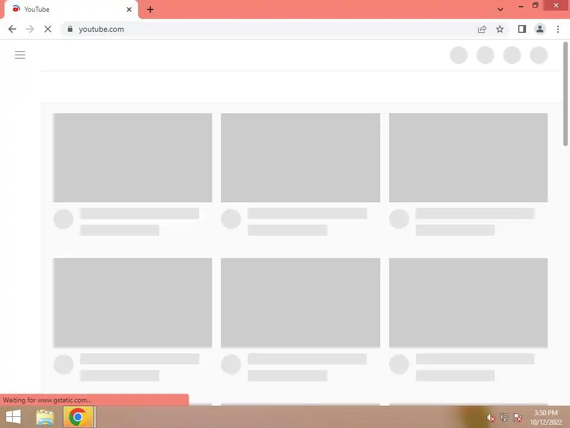Click the browser back arrow
Viewport: 570px width, 428px height.
click(12, 29)
